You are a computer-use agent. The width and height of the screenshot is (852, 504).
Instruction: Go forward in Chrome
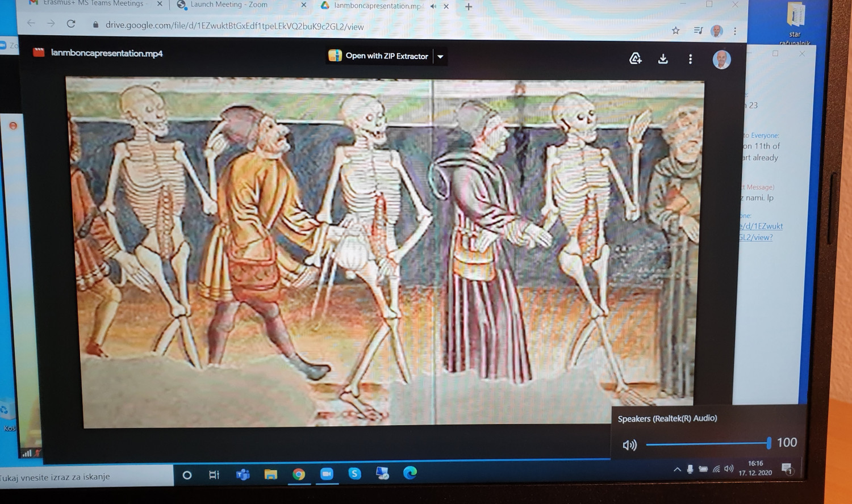(51, 23)
